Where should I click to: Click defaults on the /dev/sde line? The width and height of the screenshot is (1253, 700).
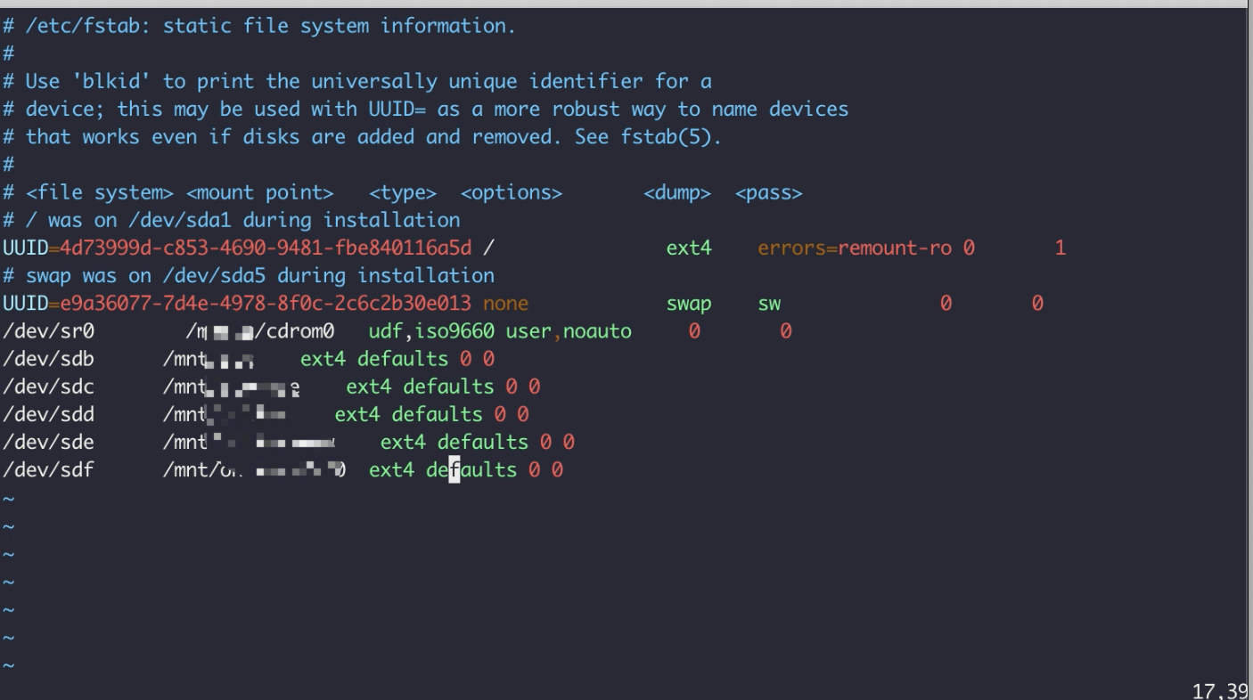483,442
